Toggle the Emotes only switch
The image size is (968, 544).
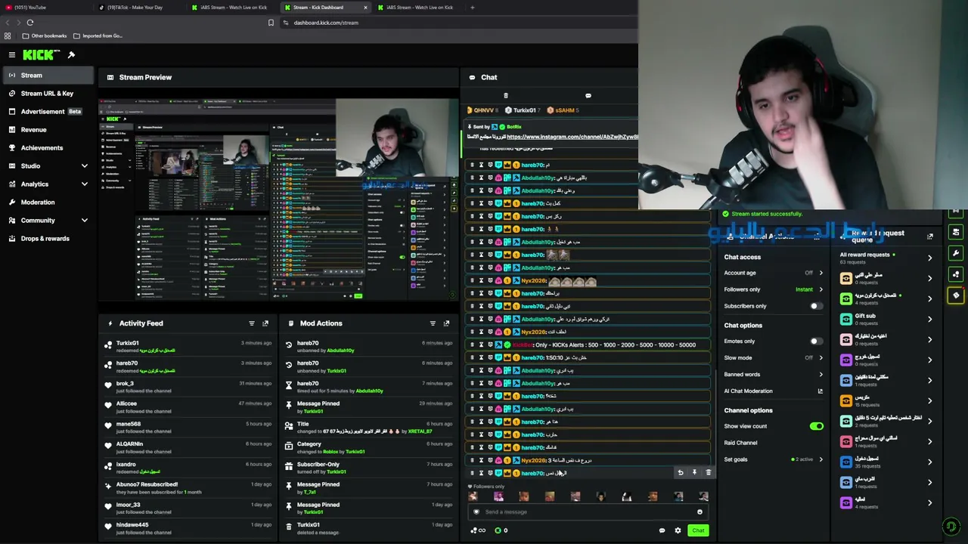pyautogui.click(x=816, y=342)
